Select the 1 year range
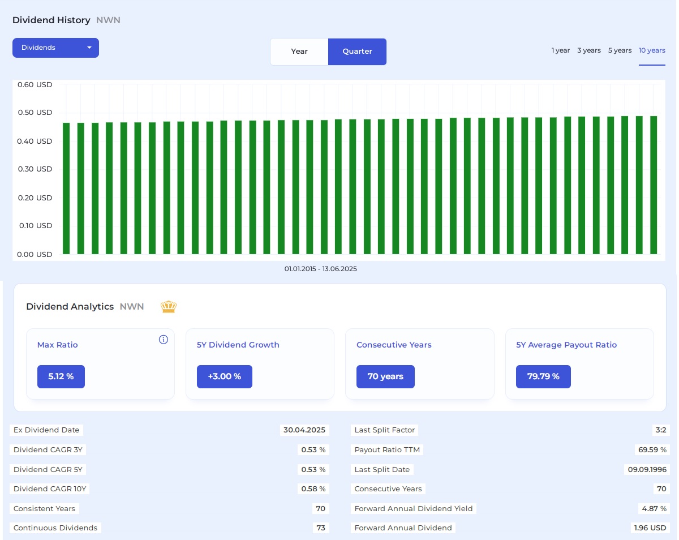 tap(561, 50)
